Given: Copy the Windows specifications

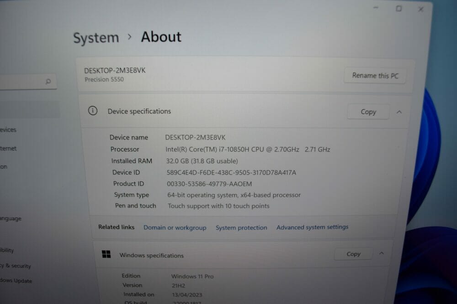Looking at the screenshot, I should pyautogui.click(x=354, y=254).
